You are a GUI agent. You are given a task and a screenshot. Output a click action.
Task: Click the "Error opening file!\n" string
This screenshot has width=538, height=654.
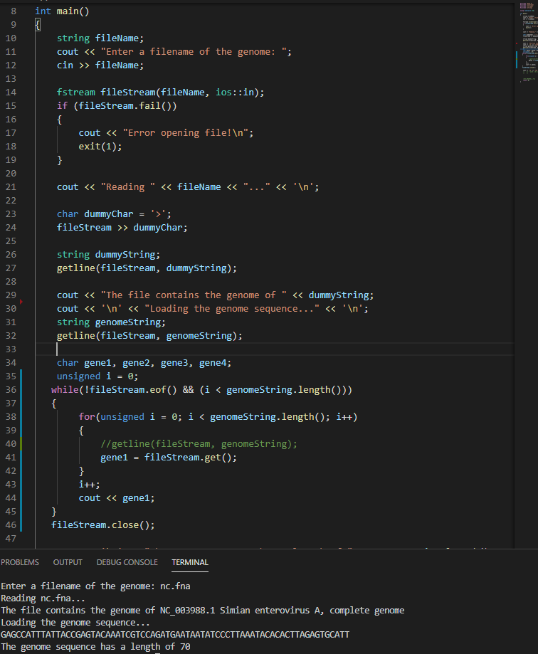point(186,133)
